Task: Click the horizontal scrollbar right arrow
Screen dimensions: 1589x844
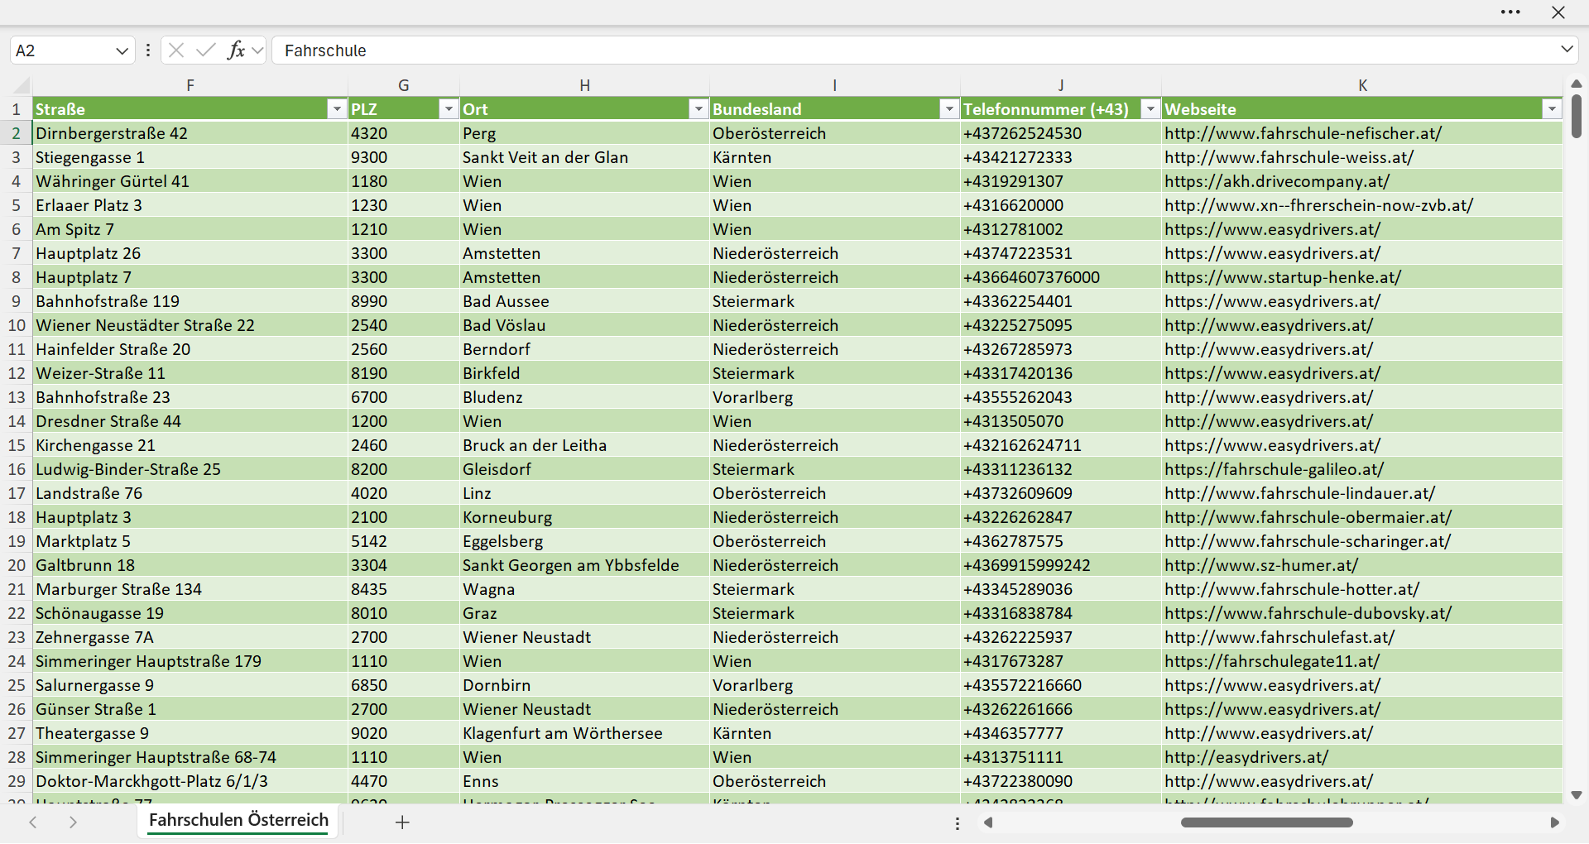Action: [1554, 822]
